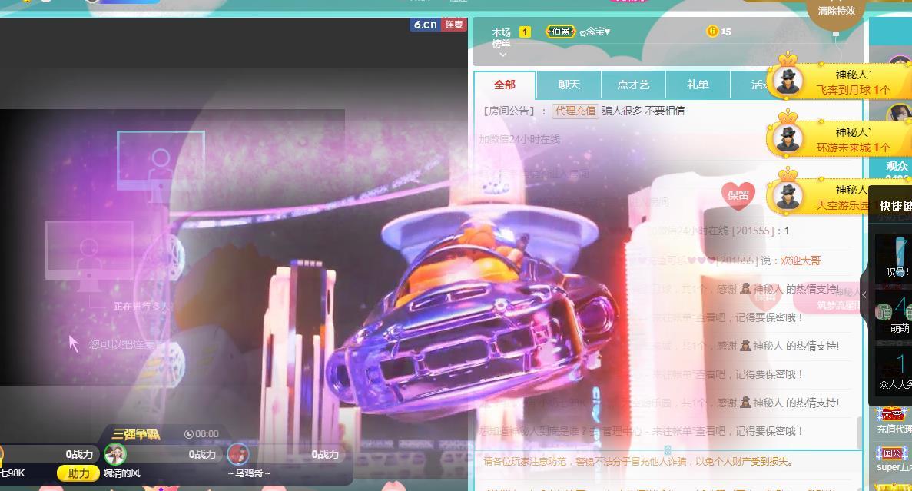Click the gold coin icon beside 15

tap(712, 32)
